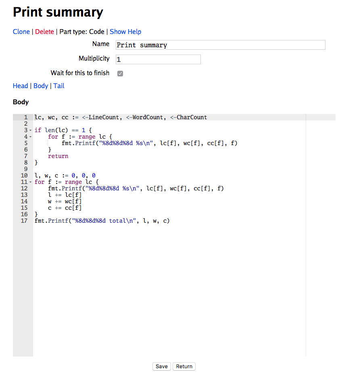Click the Printf 'total\n' line 17
Viewport: 340px width, 384px height.
102,221
